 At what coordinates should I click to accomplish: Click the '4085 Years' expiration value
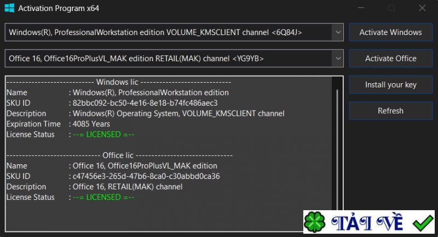pyautogui.click(x=91, y=124)
